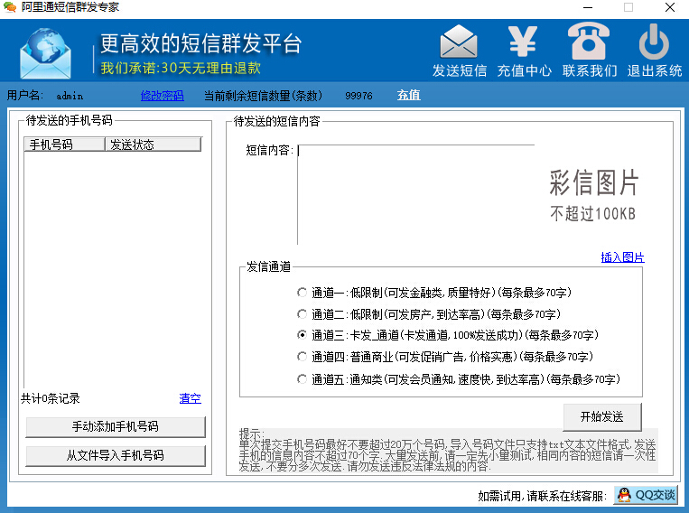The height and width of the screenshot is (513, 689).
Task: Click the globe envelope logo
Action: coord(50,53)
